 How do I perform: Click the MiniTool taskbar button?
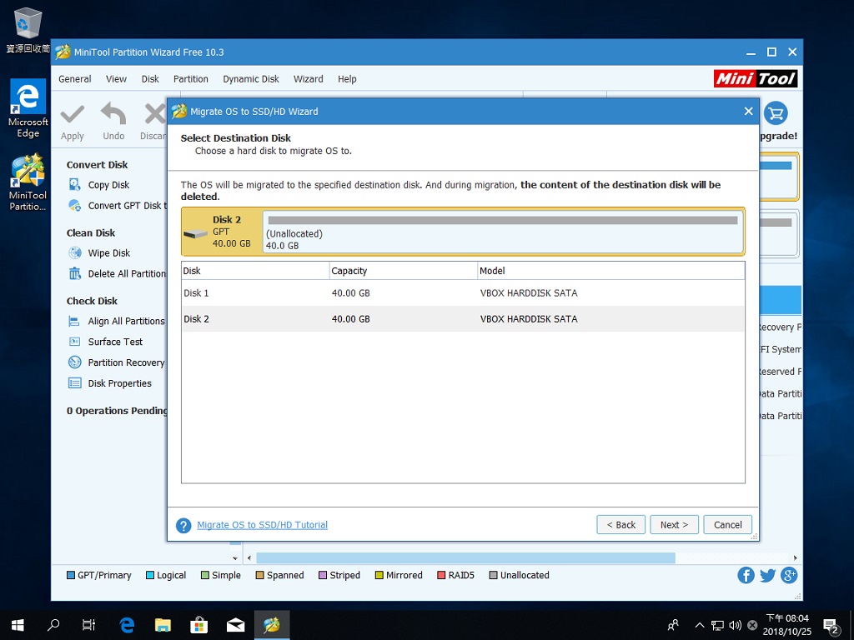(272, 625)
